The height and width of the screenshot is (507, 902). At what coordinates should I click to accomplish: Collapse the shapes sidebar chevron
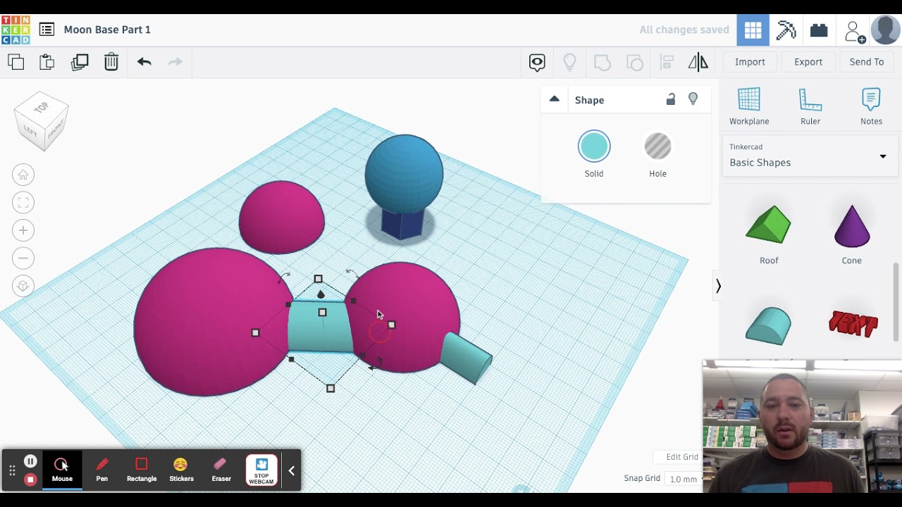718,286
